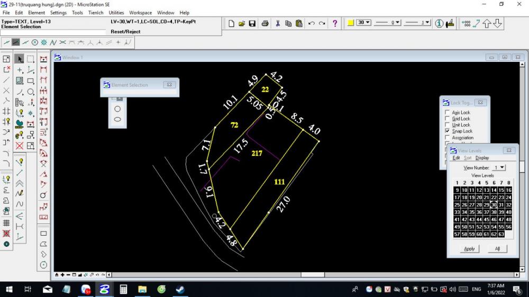Screen dimensions: 529x297
Task: Toggle level 13 in View Levels
Action: 487,190
